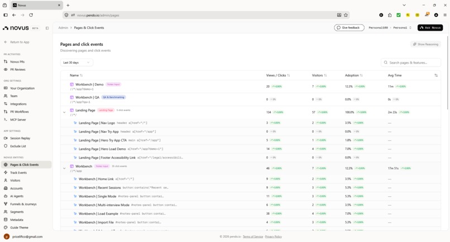Screen dimensions: 450x242
Task: Click the Exclude List shield icon
Action: [6, 146]
